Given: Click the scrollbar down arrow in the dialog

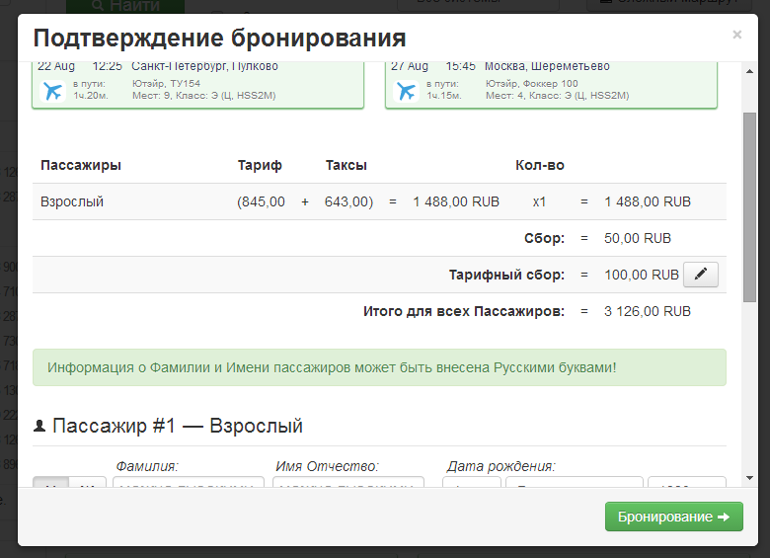Looking at the screenshot, I should point(749,477).
